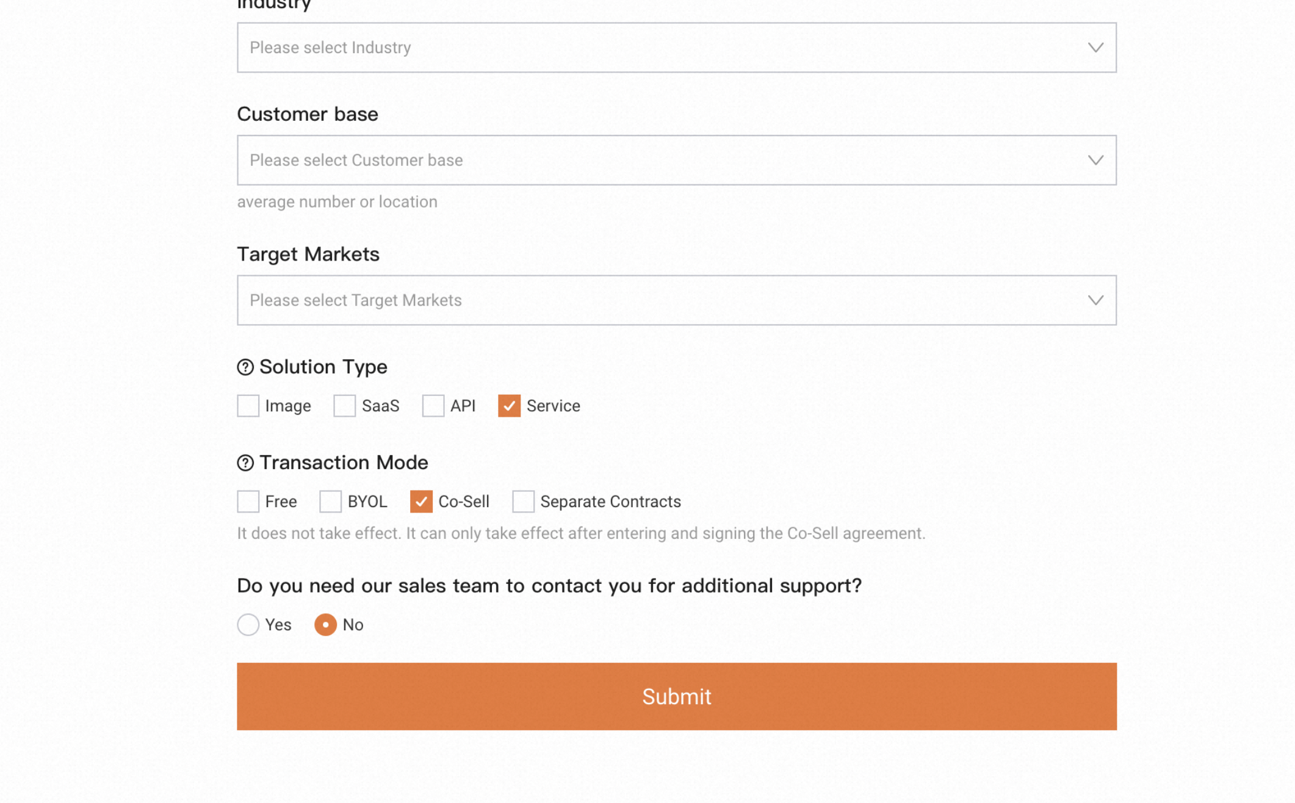The height and width of the screenshot is (803, 1295).
Task: Check the BYOL transaction mode
Action: point(330,502)
